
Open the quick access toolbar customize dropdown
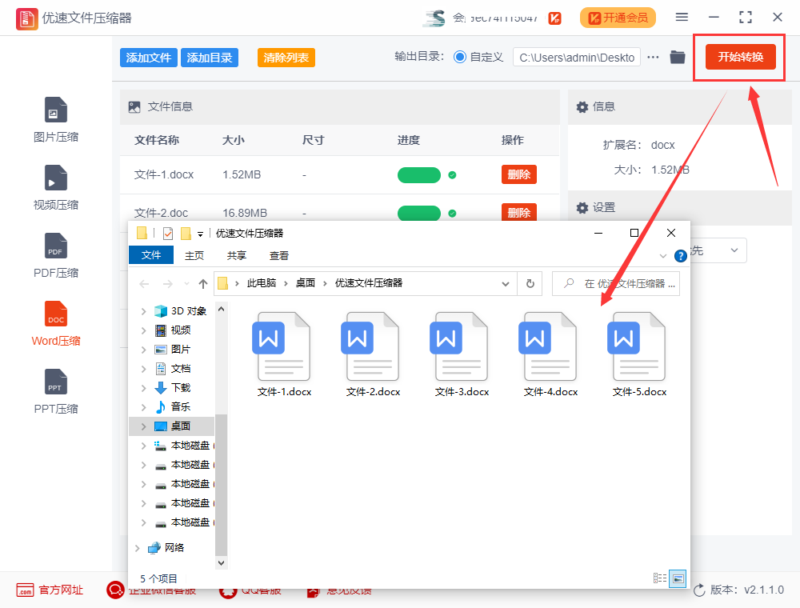pos(201,234)
